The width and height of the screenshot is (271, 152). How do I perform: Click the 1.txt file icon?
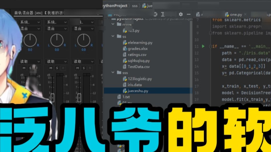point(119,97)
